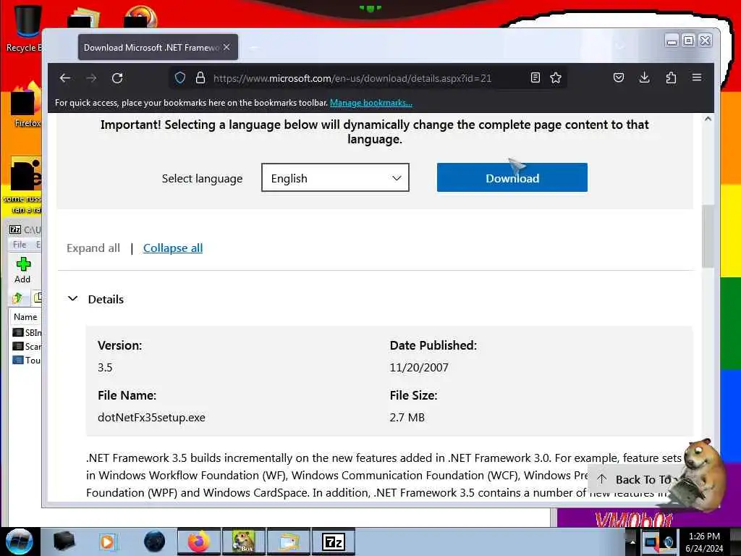Image resolution: width=741 pixels, height=556 pixels.
Task: Open the Select language dropdown
Action: click(x=335, y=178)
